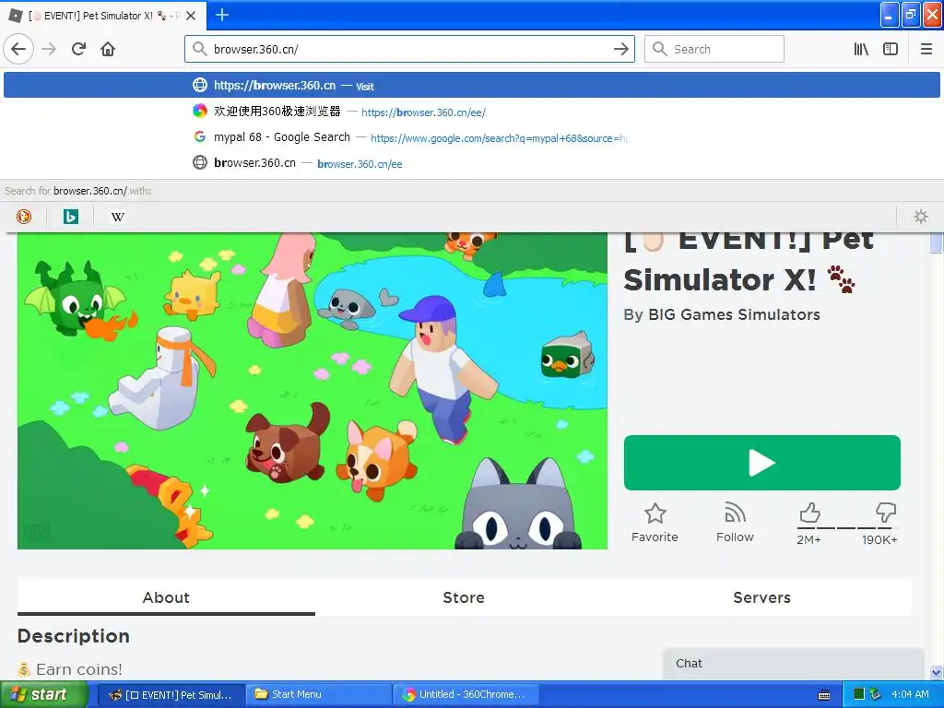Favorite the game with star icon

[x=655, y=523]
